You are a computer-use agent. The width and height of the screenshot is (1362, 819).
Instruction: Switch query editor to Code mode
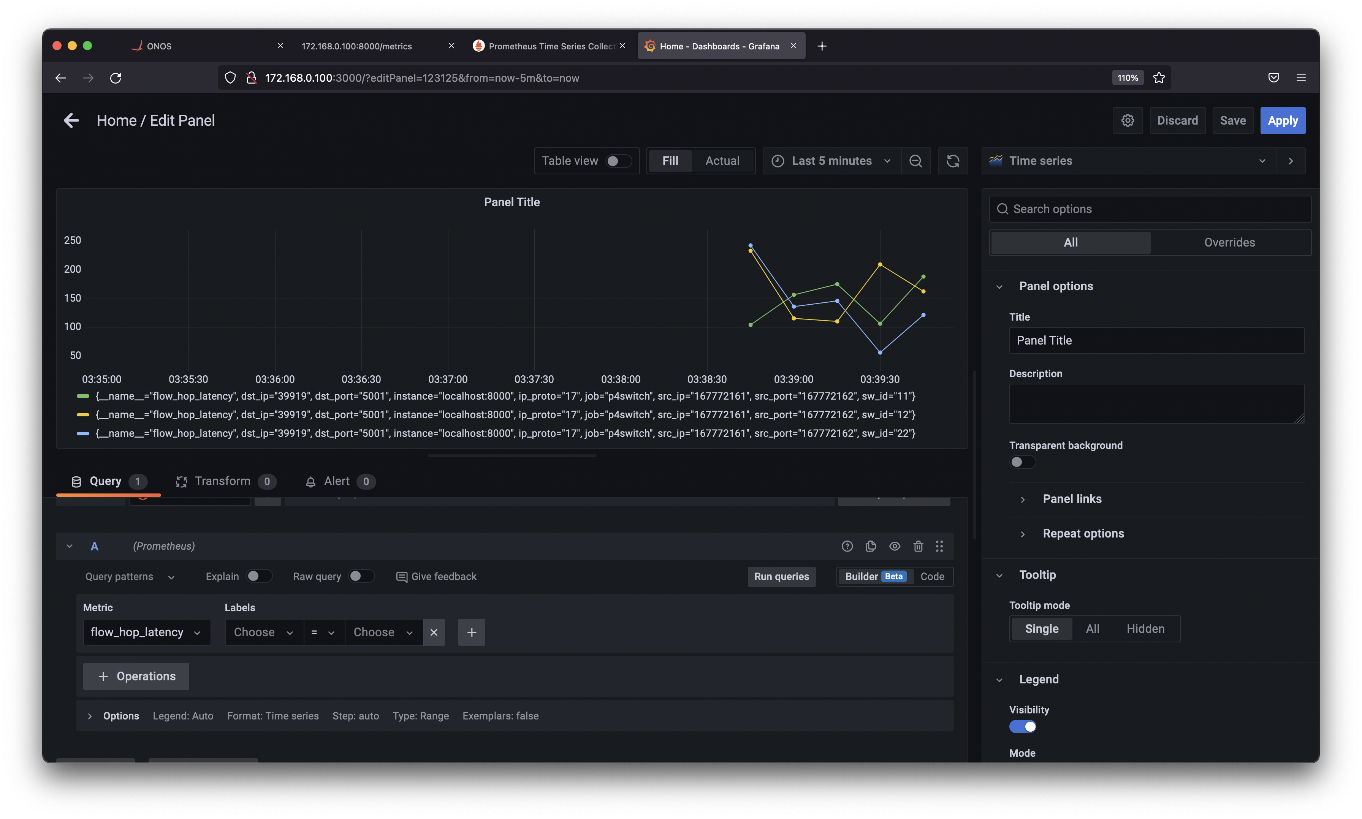[x=932, y=576]
